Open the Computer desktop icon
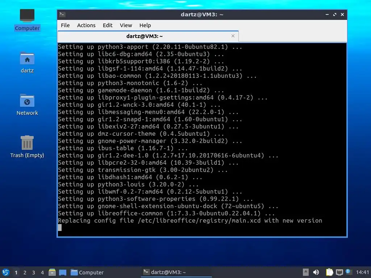The height and width of the screenshot is (278, 371). click(27, 20)
